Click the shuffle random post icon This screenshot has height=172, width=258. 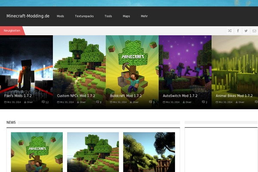(x=230, y=31)
